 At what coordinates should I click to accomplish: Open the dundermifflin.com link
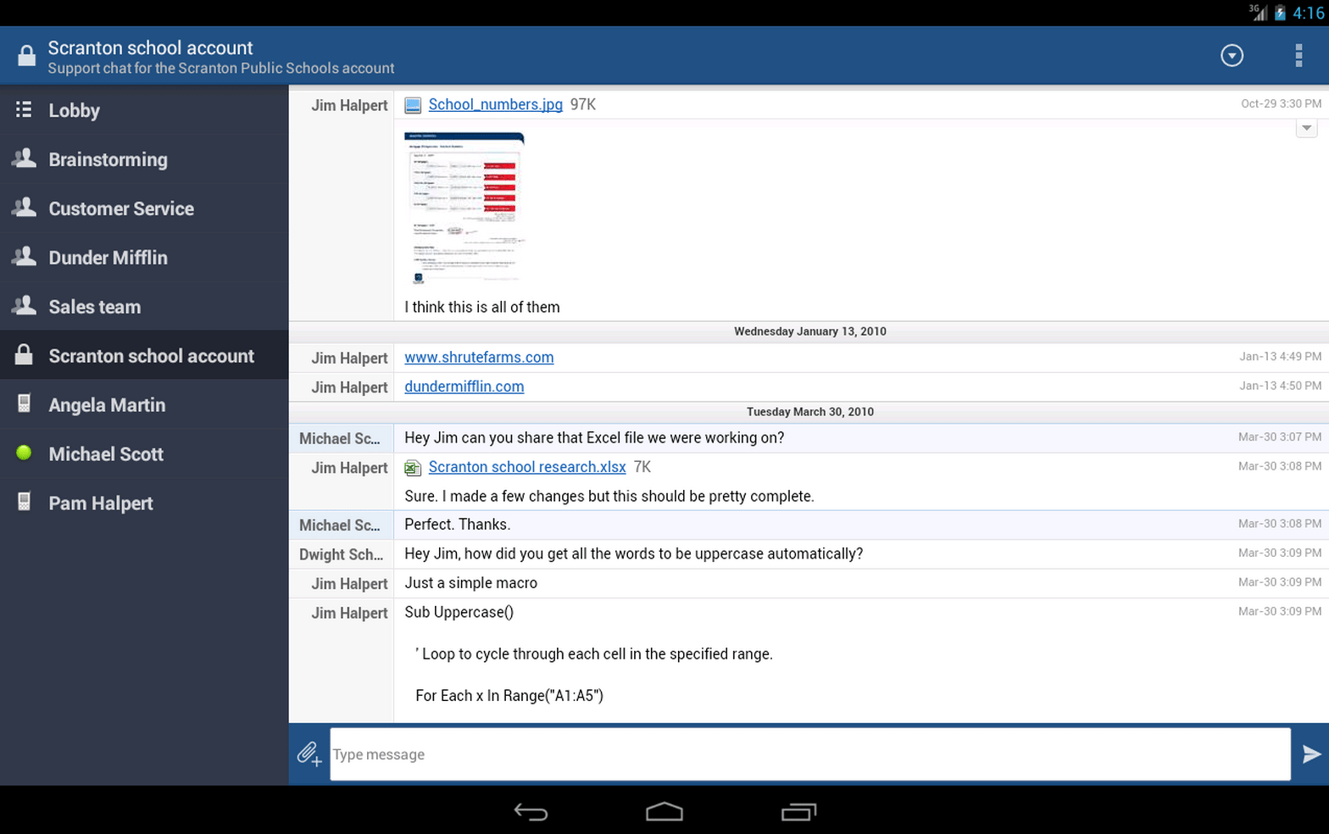click(464, 386)
